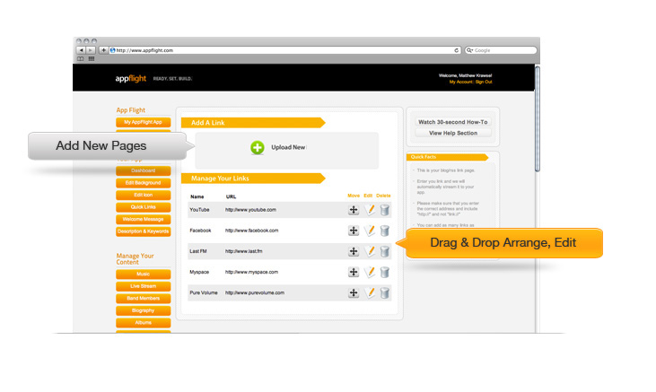
Task: Click the appflight logo
Action: coord(131,78)
